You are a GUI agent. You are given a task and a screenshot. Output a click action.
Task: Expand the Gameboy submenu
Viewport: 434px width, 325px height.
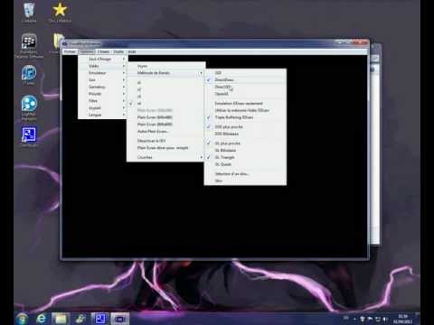[103, 87]
